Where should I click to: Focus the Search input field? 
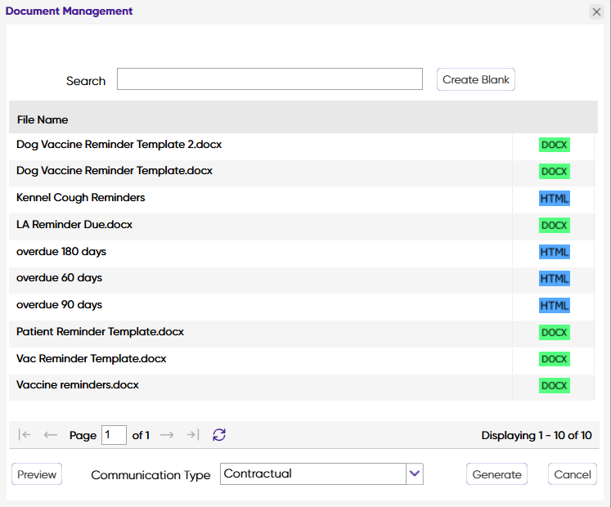(x=270, y=79)
